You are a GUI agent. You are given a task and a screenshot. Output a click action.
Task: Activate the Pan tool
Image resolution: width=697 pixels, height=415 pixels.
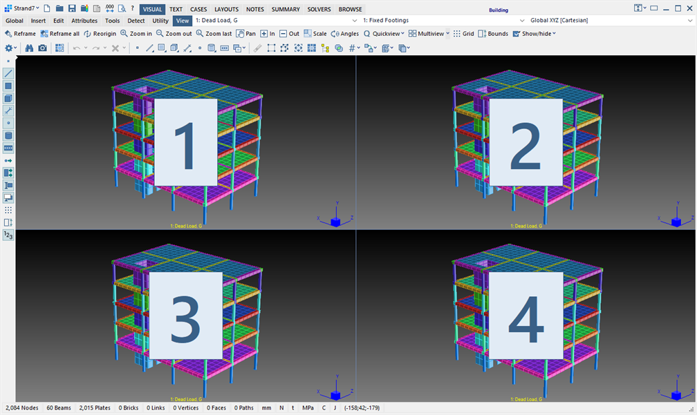(246, 33)
